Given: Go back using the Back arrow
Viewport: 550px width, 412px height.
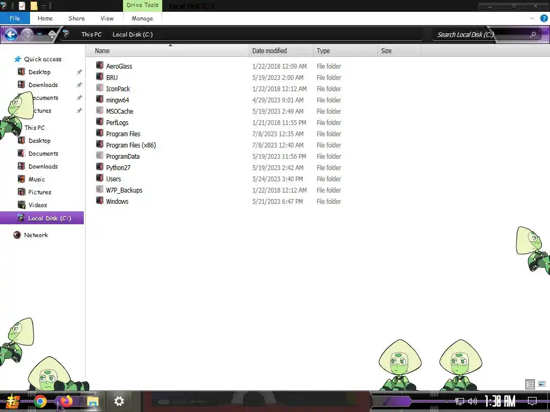Looking at the screenshot, I should point(11,34).
